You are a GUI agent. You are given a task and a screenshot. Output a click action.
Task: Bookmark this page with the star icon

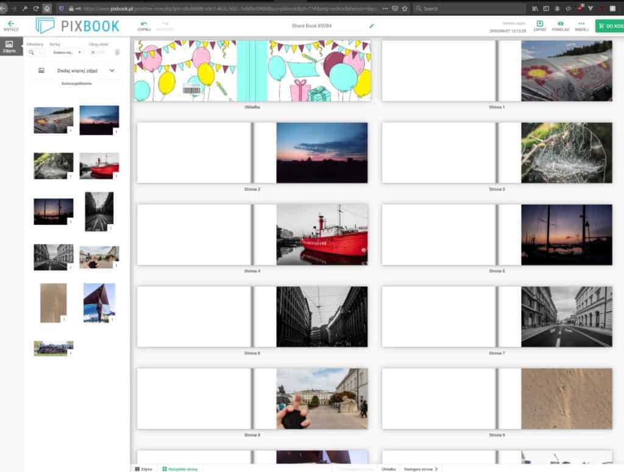[x=405, y=9]
